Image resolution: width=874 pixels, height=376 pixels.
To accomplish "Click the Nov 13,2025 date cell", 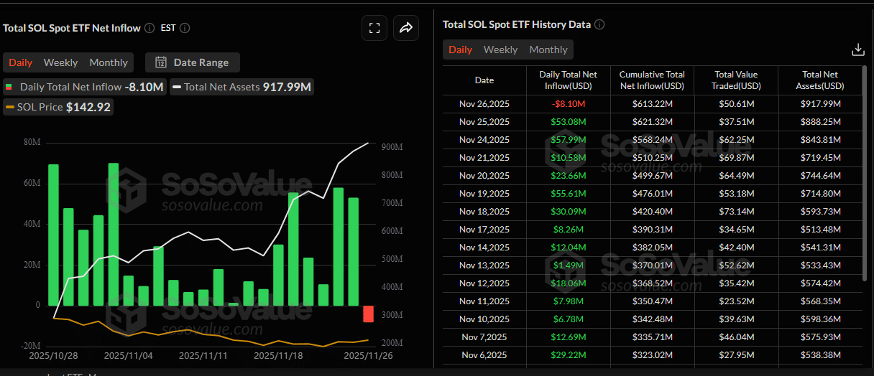I will (484, 265).
